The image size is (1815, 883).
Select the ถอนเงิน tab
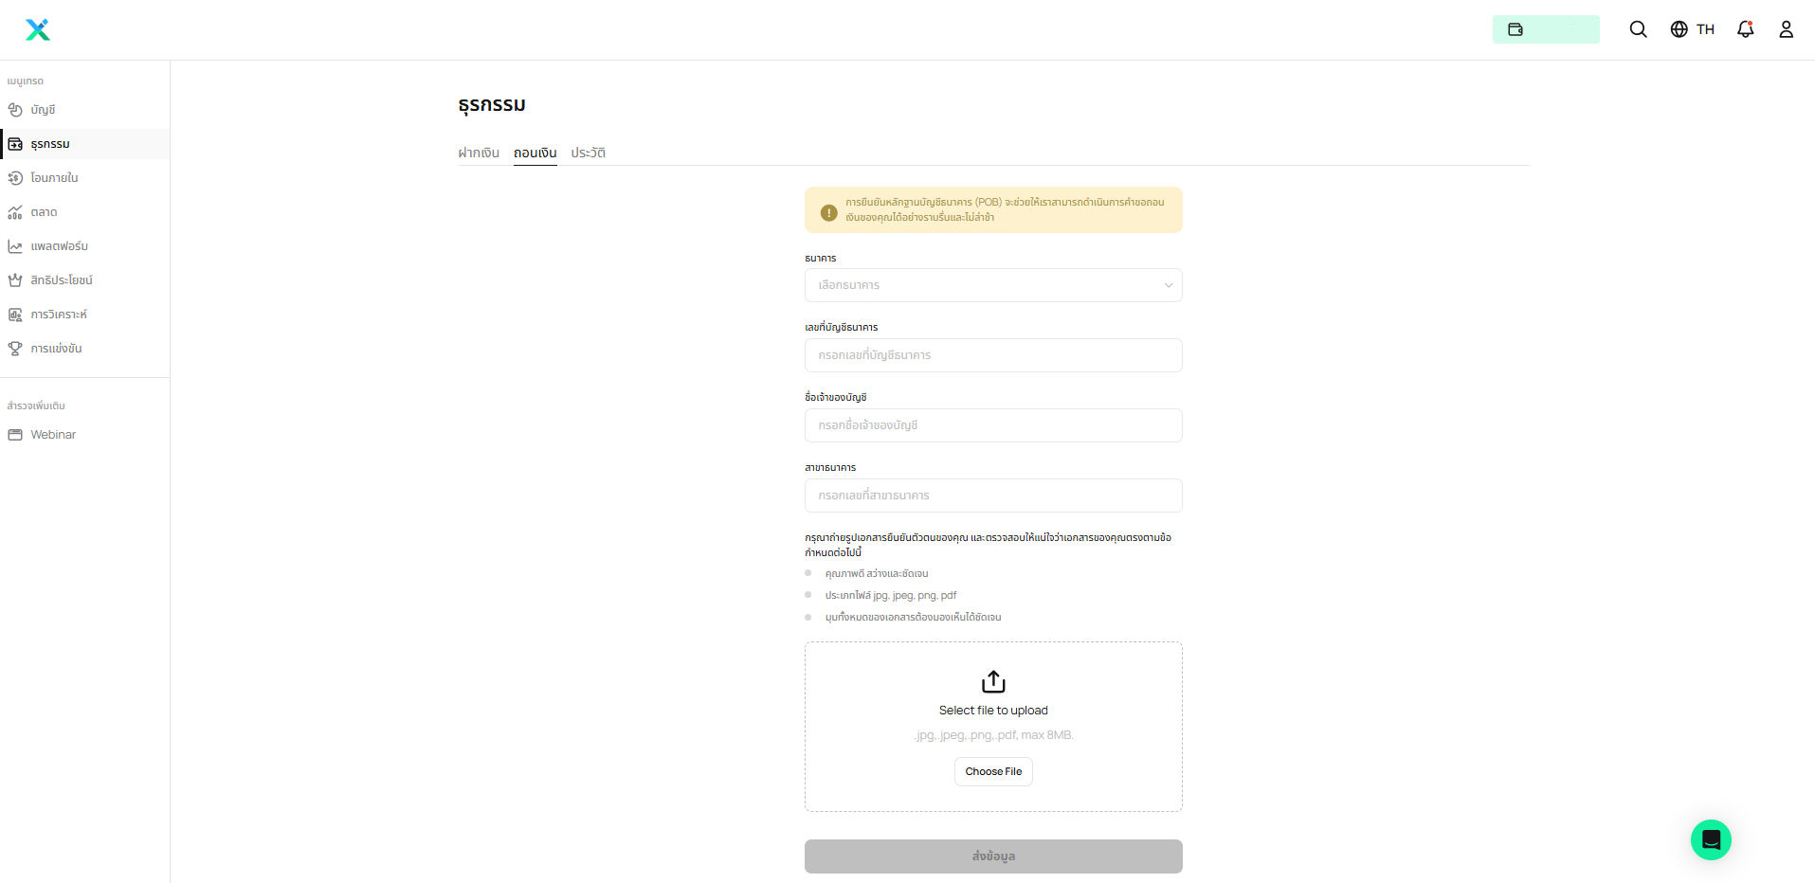(x=535, y=153)
